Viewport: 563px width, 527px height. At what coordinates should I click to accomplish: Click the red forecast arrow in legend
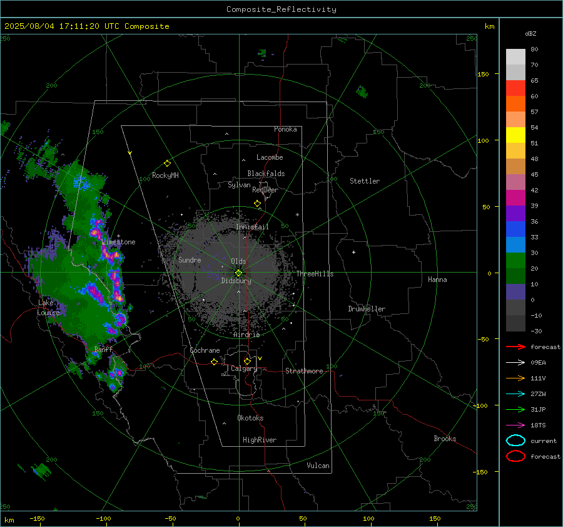click(515, 347)
